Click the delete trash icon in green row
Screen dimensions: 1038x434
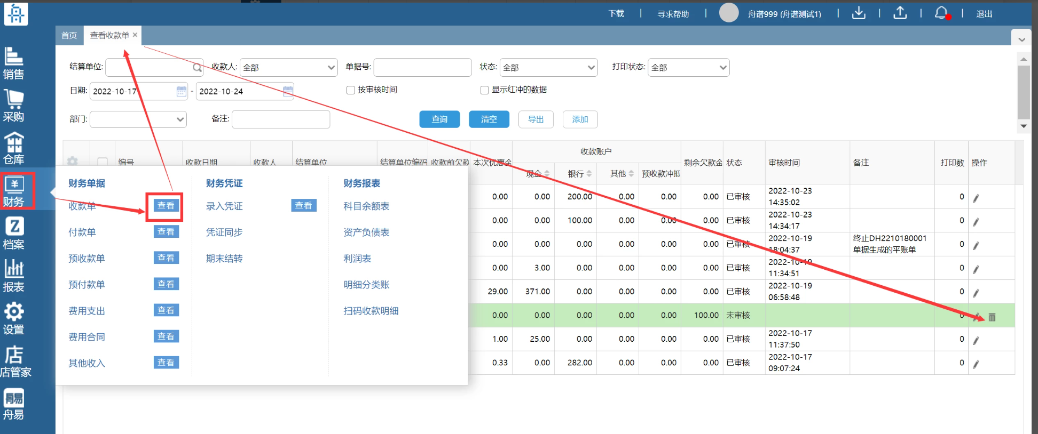coord(992,317)
